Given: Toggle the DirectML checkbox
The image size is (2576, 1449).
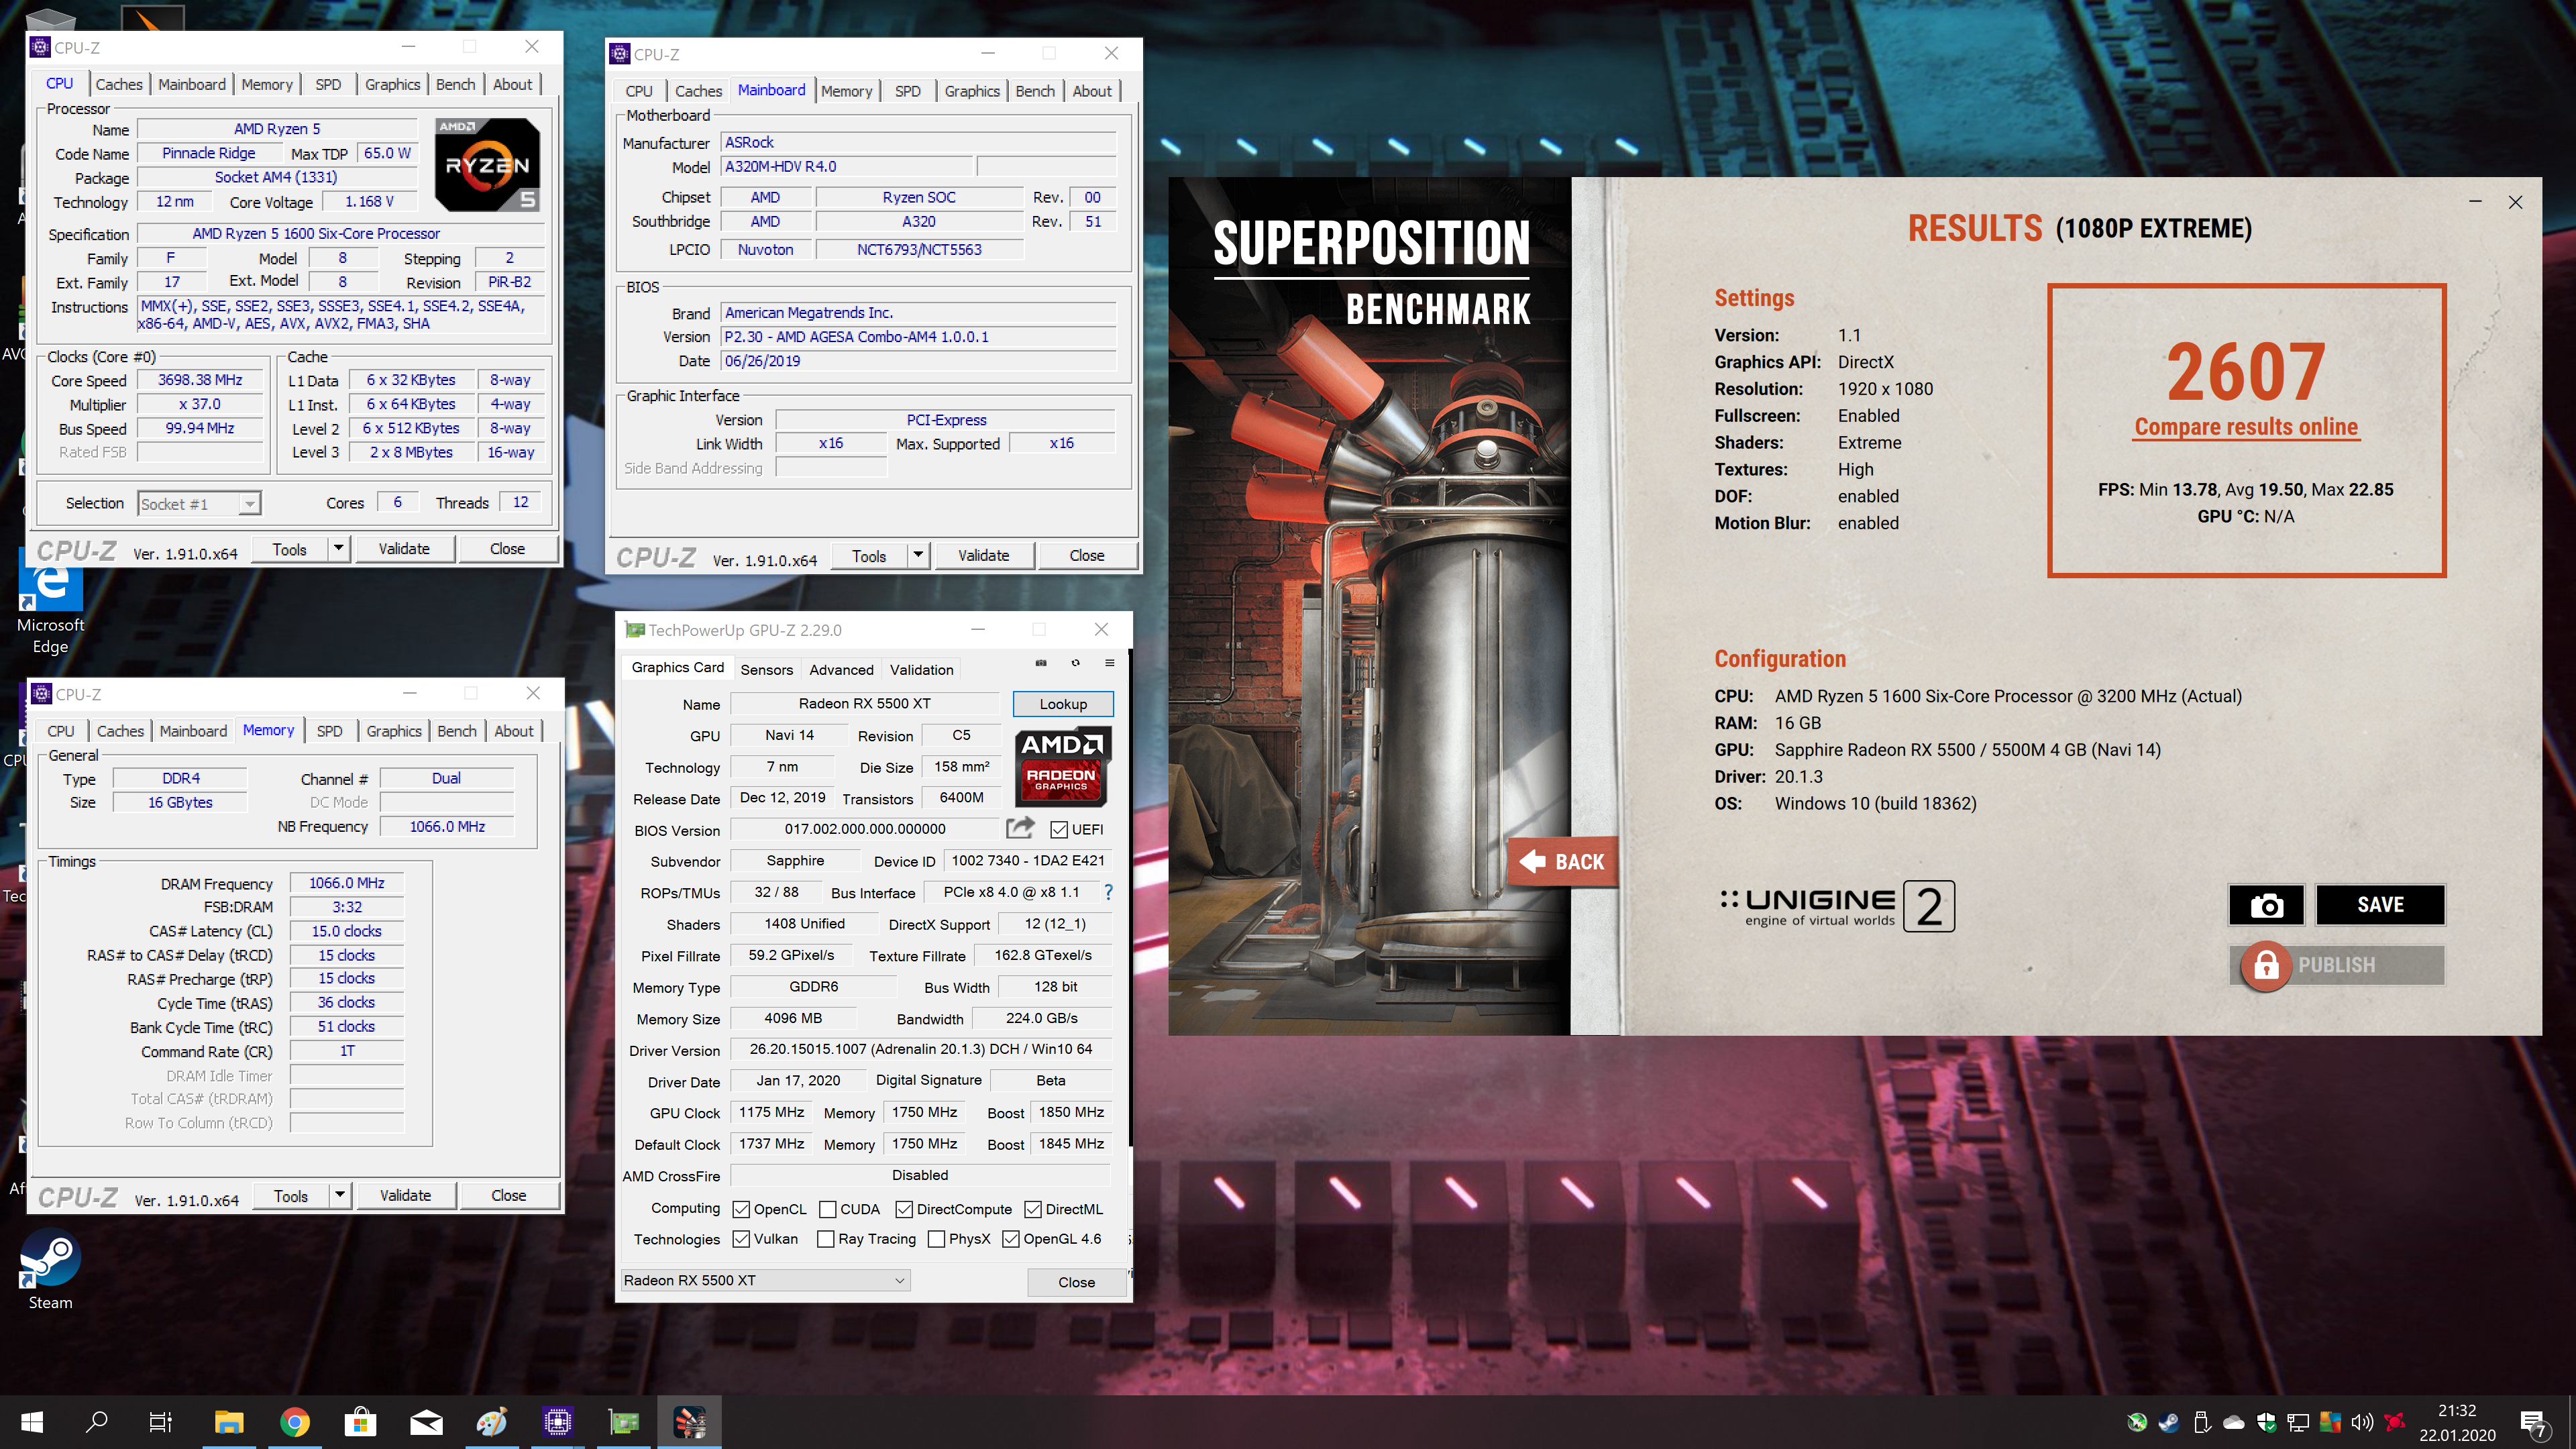Looking at the screenshot, I should click(1033, 1209).
